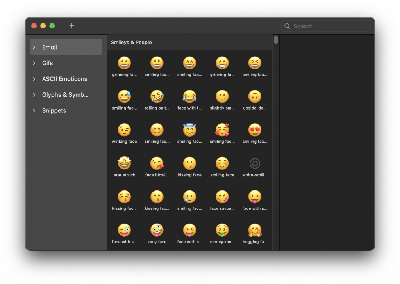Expand the ASCII Emoticons chevron
The height and width of the screenshot is (284, 400).
[x=34, y=79]
